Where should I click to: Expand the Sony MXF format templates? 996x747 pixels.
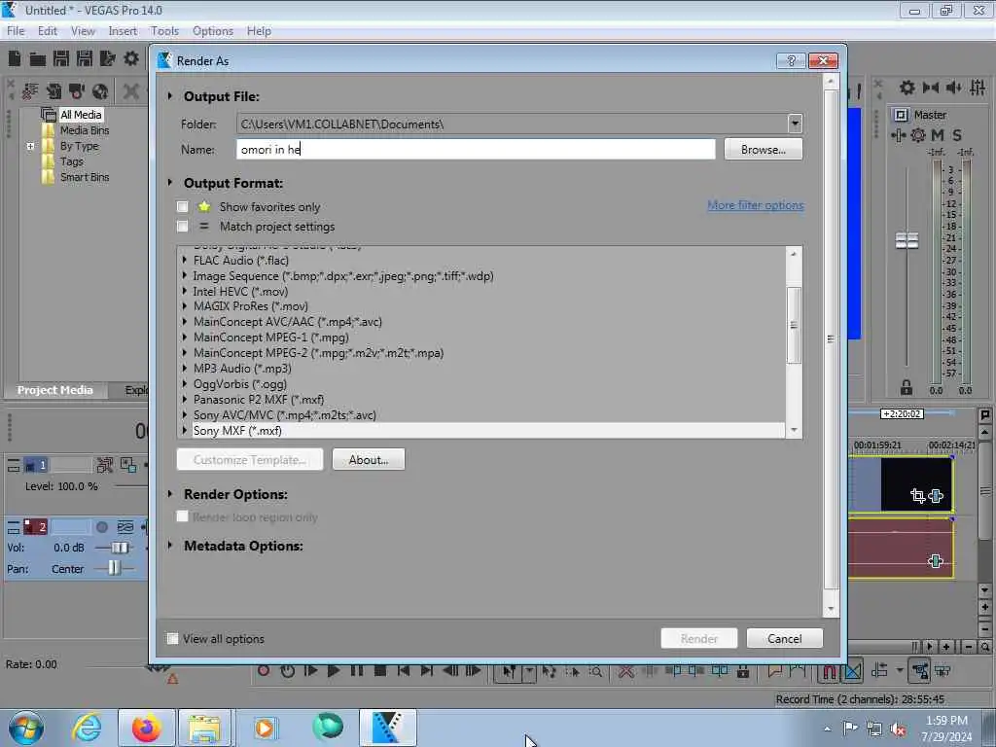pyautogui.click(x=185, y=430)
